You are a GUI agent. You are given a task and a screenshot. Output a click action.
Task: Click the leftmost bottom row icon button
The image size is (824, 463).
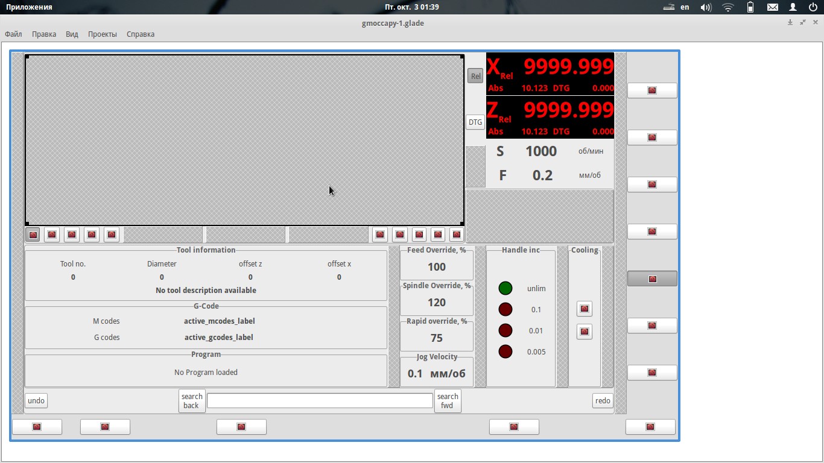[37, 427]
